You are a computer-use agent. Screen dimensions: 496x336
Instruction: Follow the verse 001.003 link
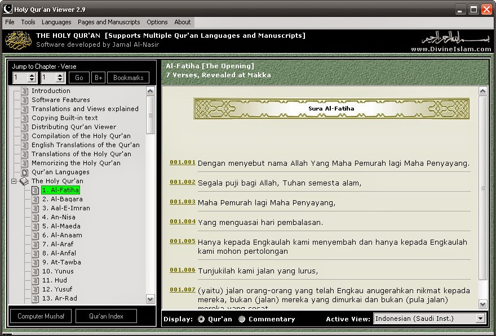(x=183, y=201)
